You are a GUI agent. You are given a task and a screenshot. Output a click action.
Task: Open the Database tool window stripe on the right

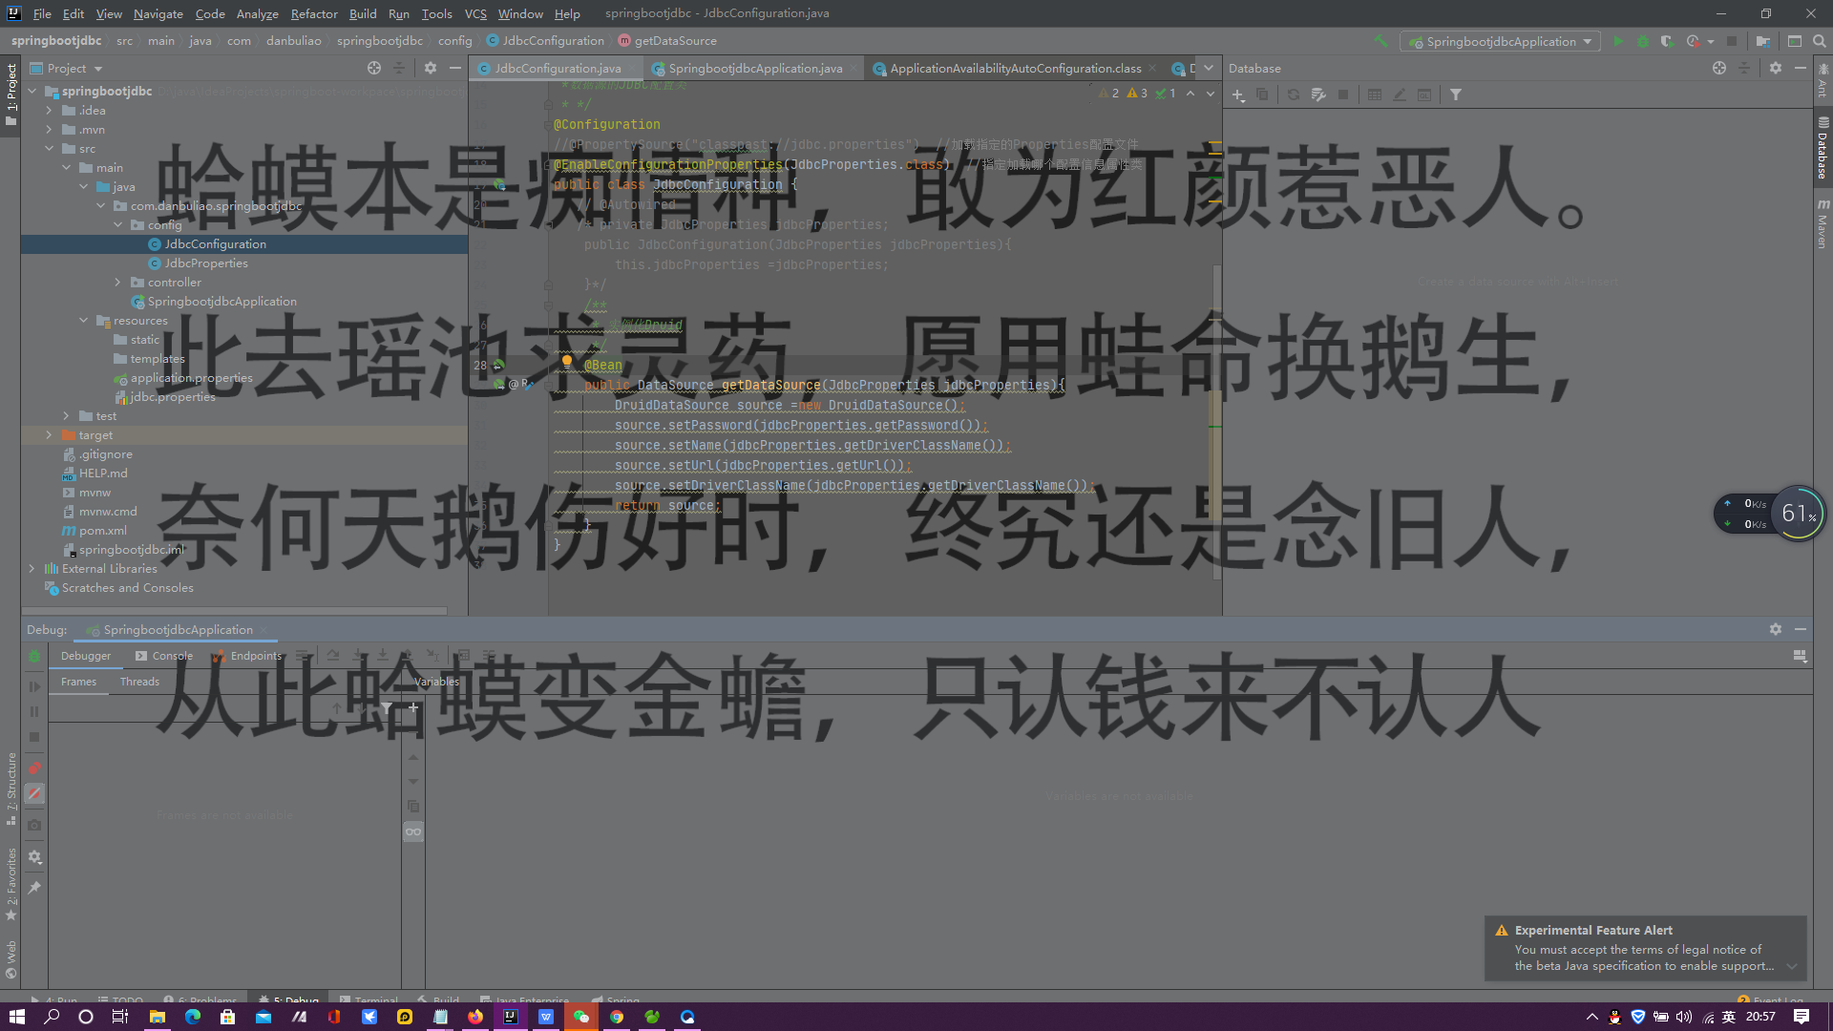point(1822,150)
